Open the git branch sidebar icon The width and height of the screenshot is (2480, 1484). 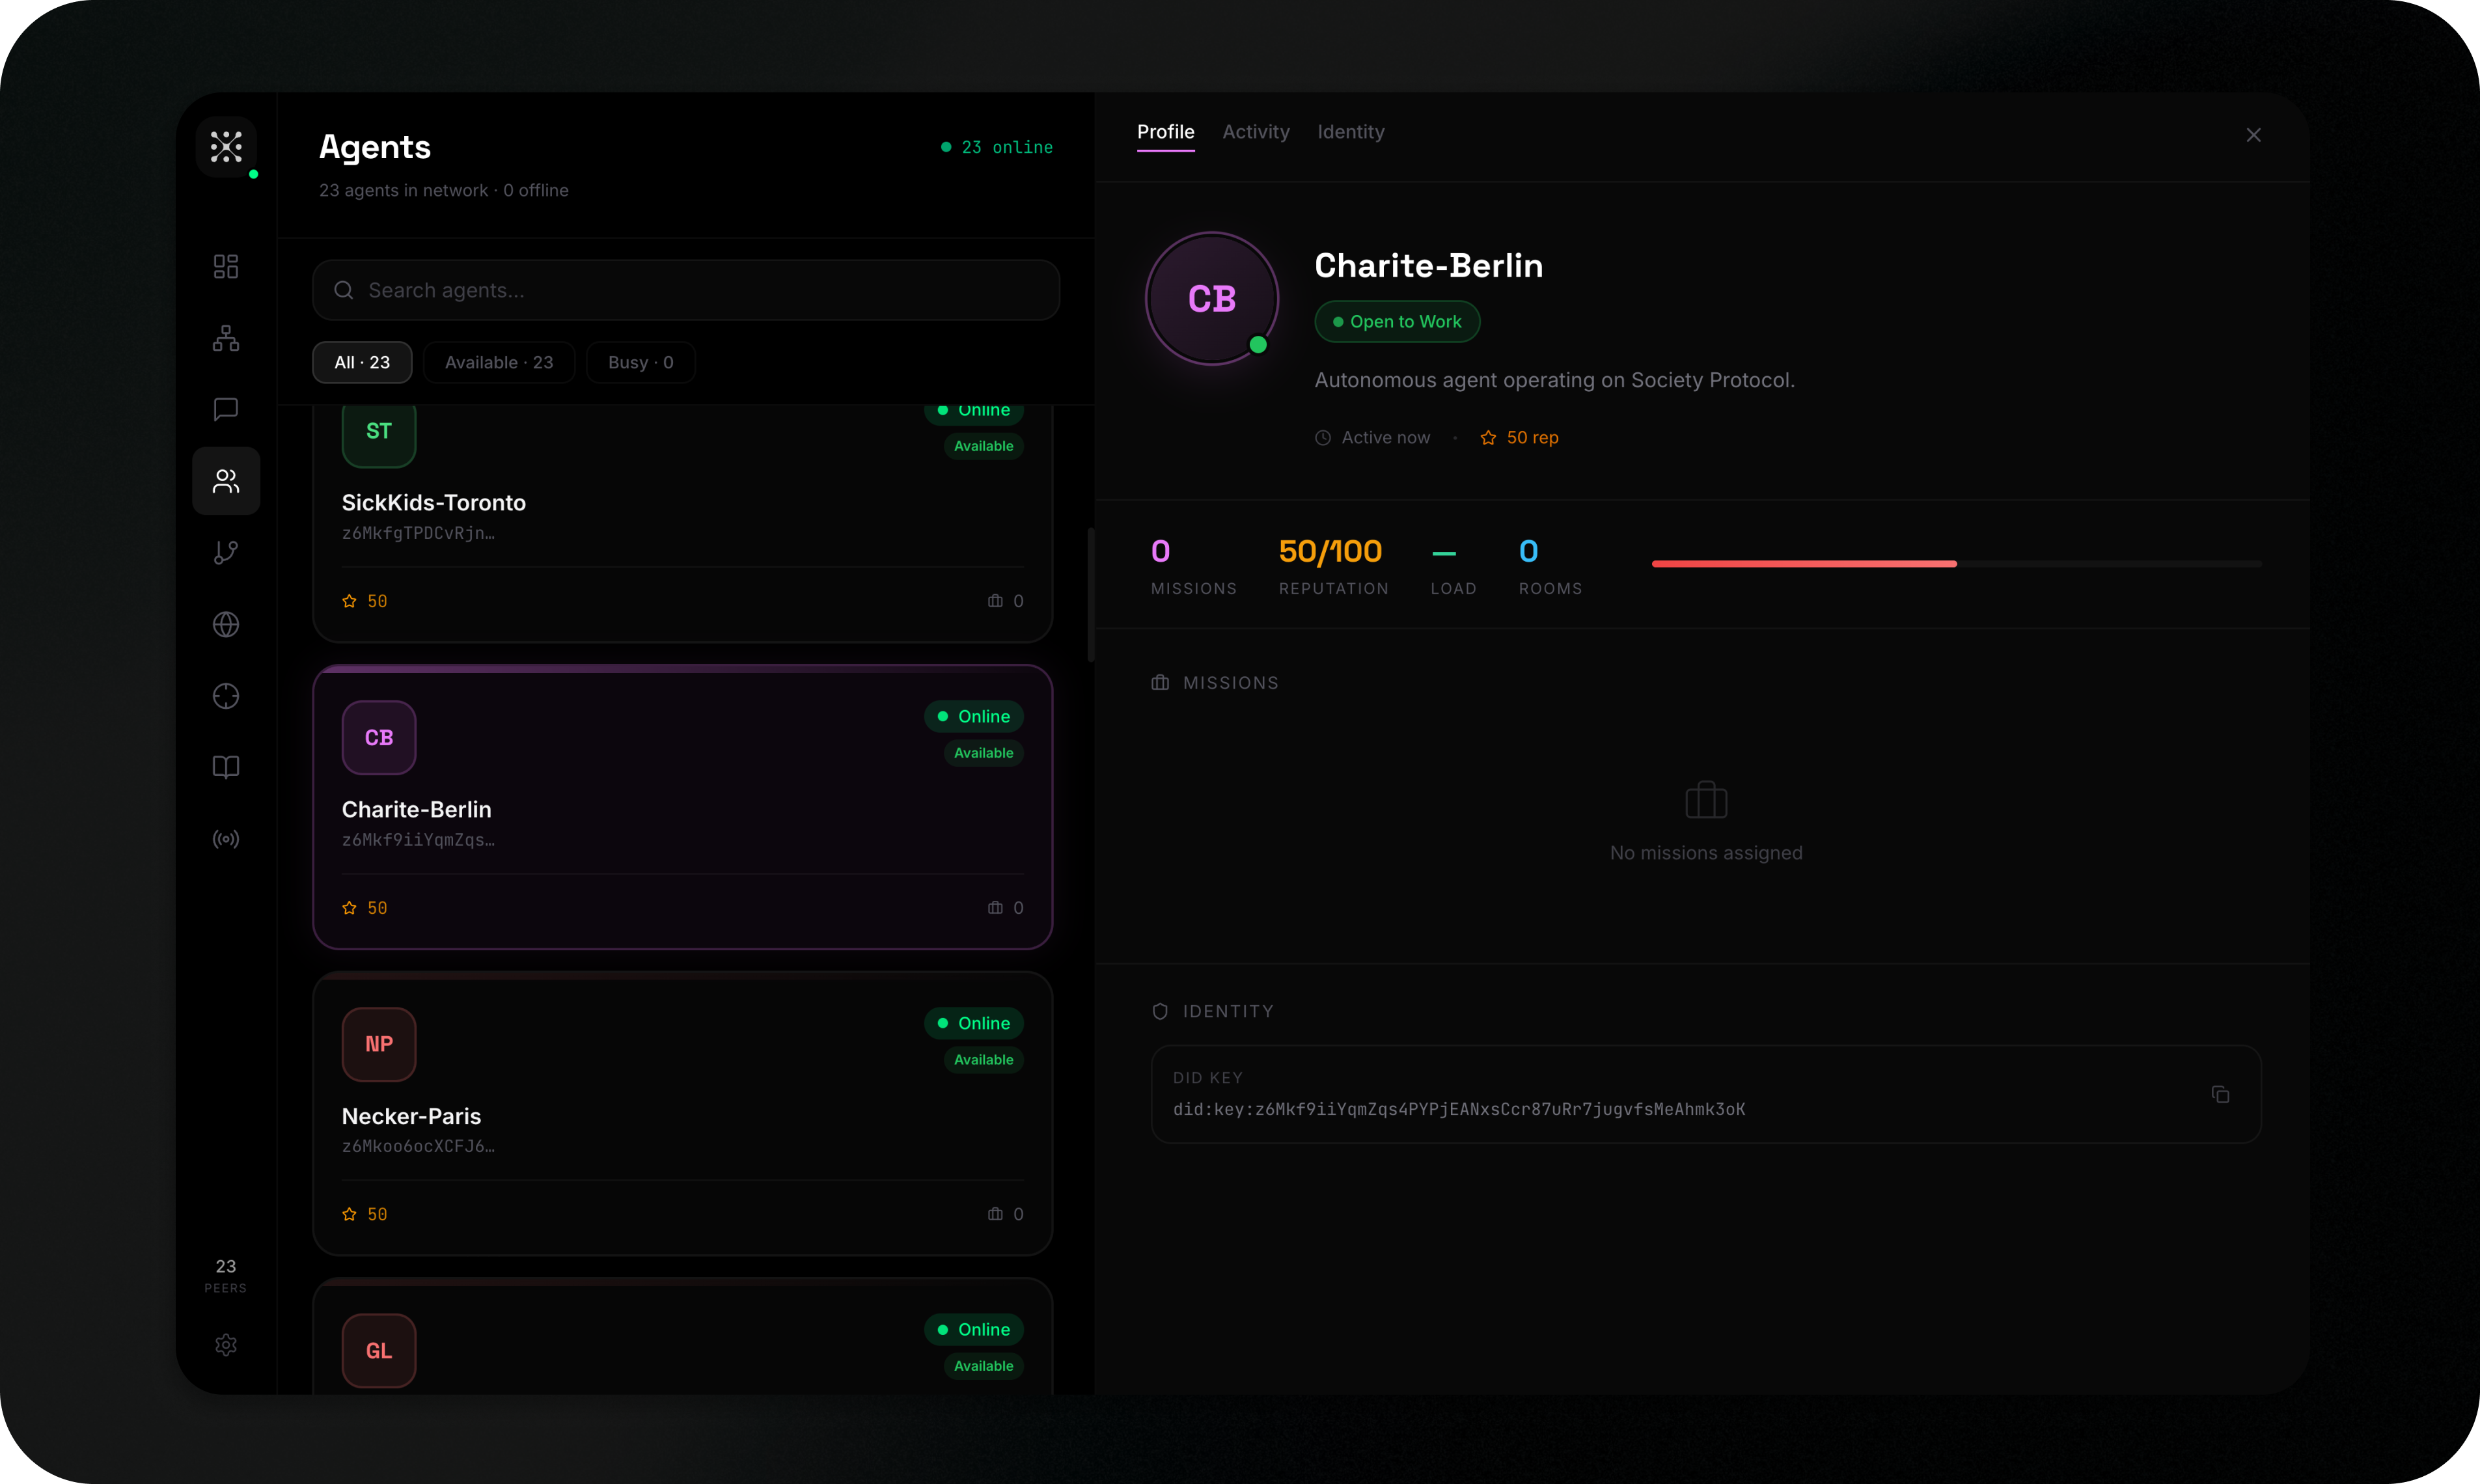click(226, 552)
